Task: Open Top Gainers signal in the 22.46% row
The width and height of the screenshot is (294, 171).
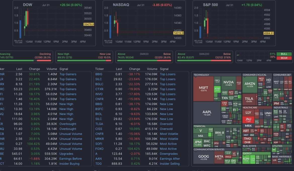Action: pyautogui.click(x=68, y=79)
